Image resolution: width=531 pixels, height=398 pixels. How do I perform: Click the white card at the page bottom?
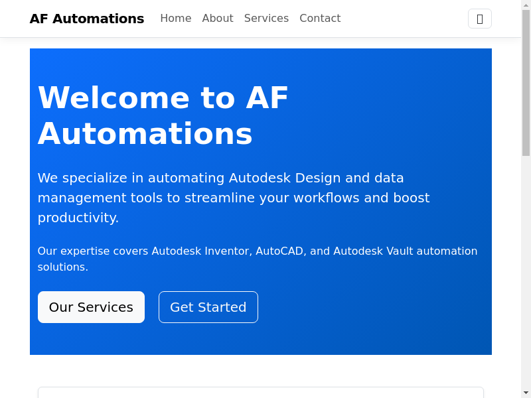[260, 393]
